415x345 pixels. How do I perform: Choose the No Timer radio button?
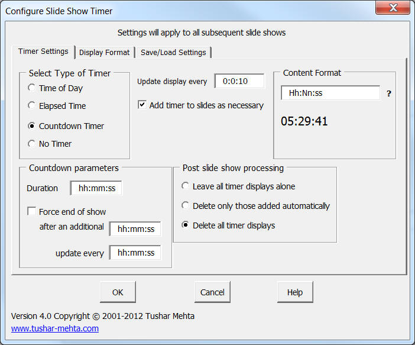(x=32, y=144)
